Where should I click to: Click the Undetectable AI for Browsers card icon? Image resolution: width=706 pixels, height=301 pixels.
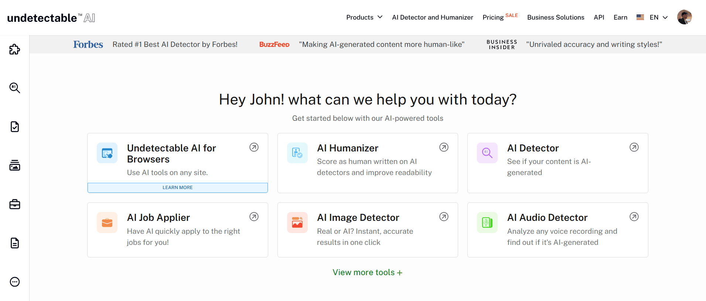point(107,153)
